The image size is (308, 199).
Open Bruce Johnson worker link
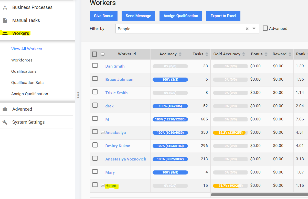(119, 80)
